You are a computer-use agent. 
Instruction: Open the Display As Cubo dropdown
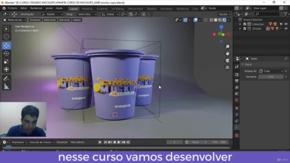(x=271, y=71)
